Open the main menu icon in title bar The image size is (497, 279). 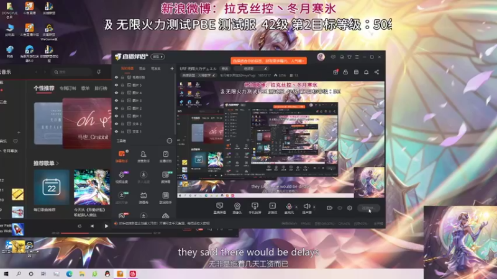pyautogui.click(x=357, y=57)
